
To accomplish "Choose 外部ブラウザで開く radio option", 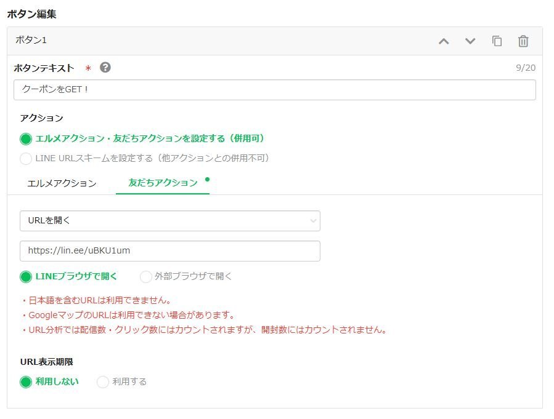I will (x=145, y=276).
